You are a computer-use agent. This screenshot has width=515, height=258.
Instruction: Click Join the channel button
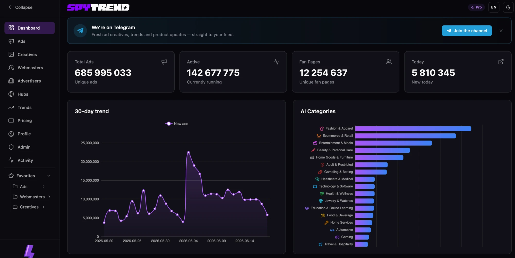point(467,31)
